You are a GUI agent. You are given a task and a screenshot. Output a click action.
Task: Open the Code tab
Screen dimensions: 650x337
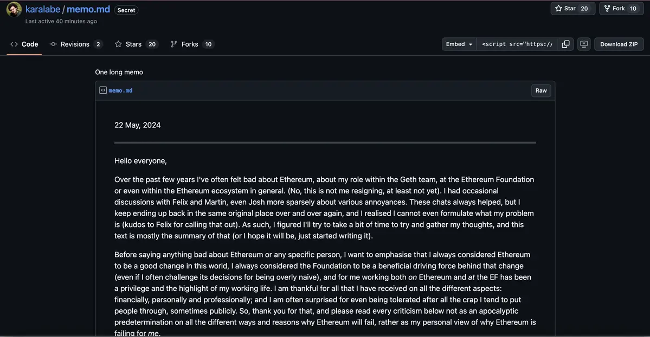(24, 44)
